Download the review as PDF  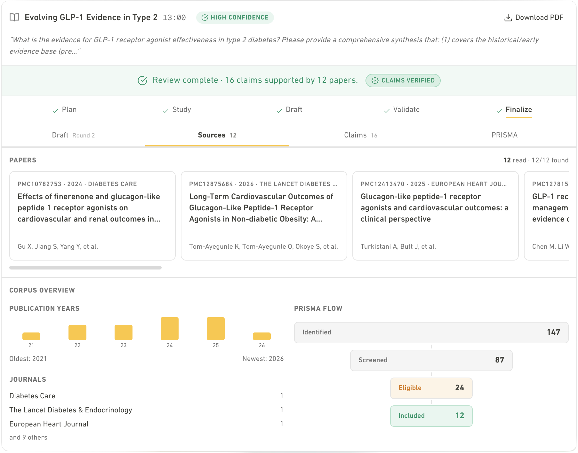pos(534,18)
